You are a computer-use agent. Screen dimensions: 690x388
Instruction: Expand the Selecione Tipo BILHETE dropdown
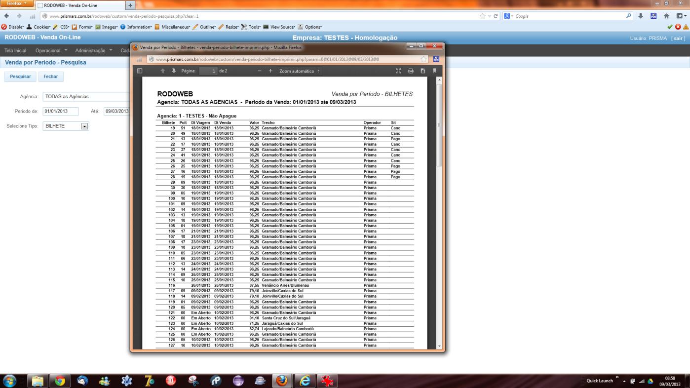click(84, 126)
